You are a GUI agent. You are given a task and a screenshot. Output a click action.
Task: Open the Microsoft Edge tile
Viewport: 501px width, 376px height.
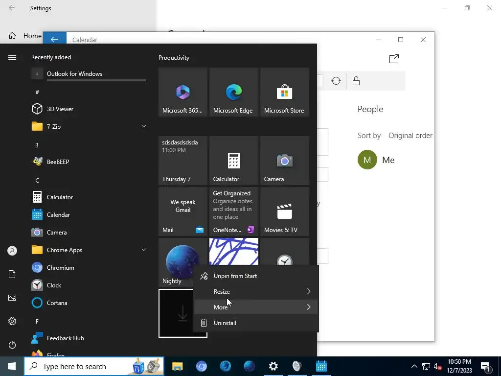tap(233, 92)
